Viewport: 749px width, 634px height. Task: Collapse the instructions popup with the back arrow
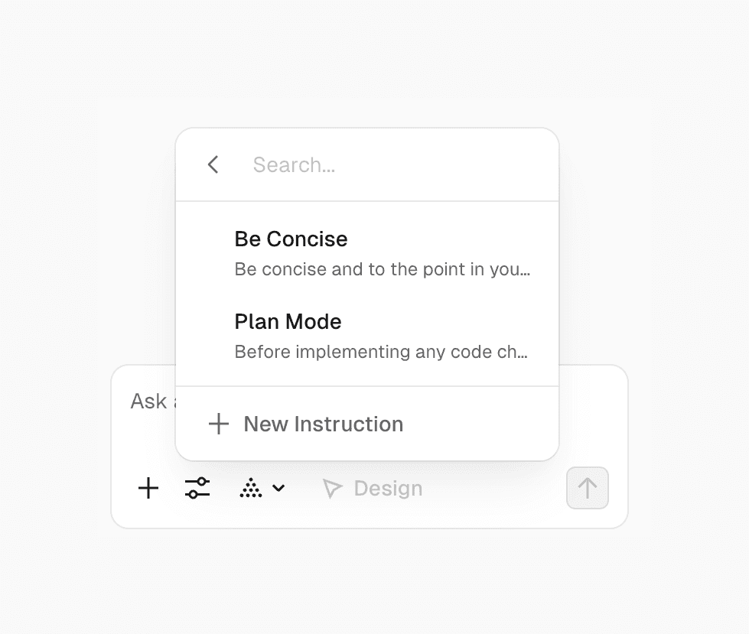pyautogui.click(x=212, y=164)
